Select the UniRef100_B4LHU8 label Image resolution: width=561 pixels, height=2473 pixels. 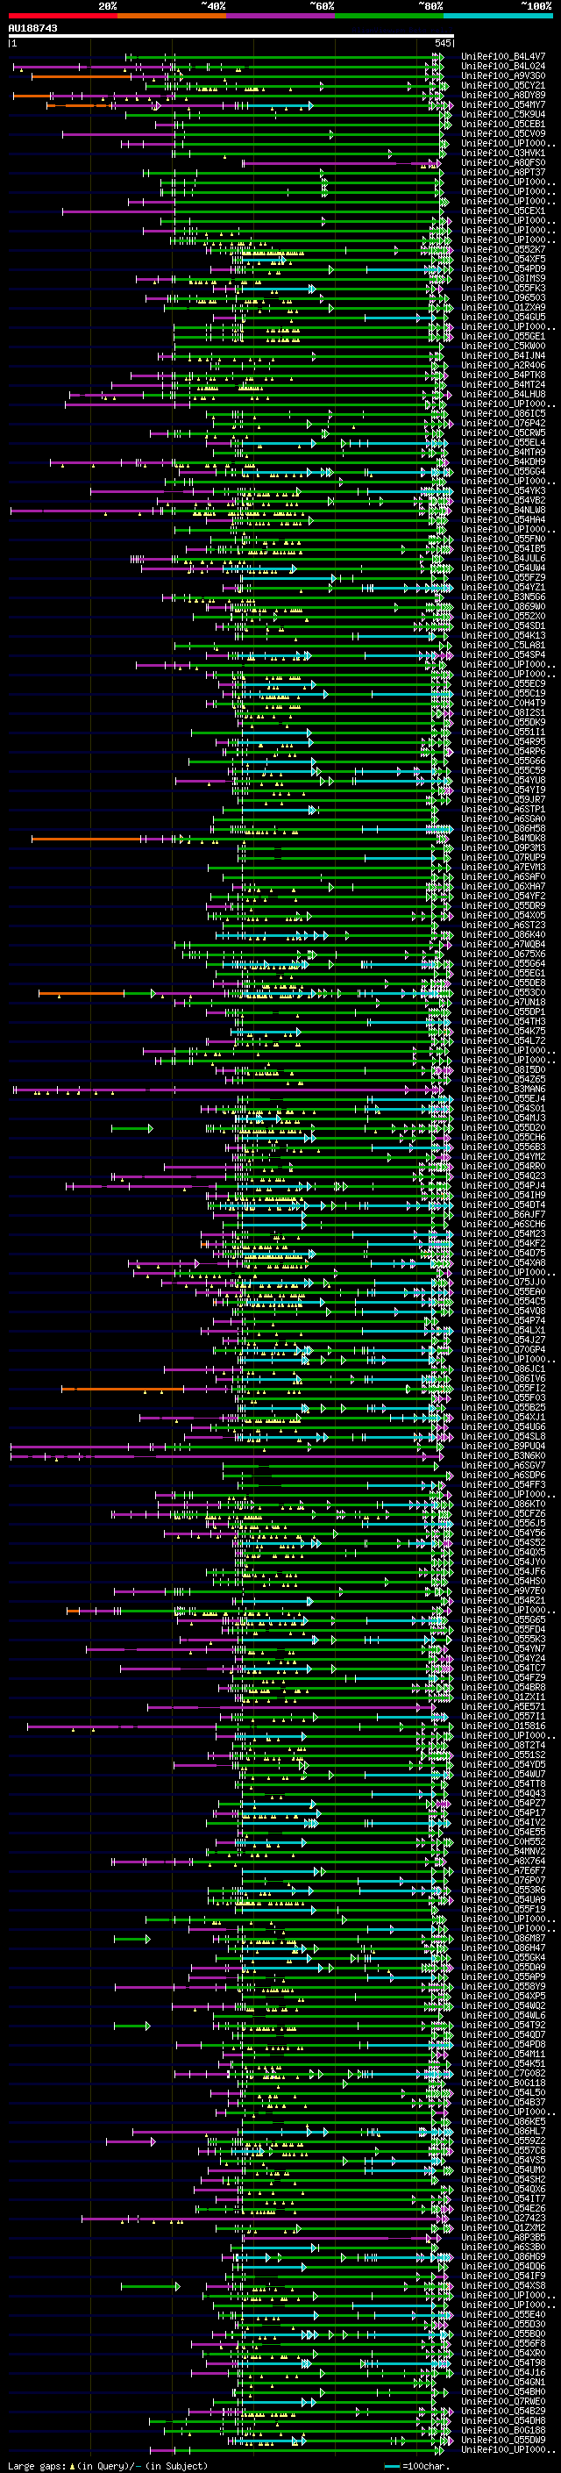(503, 395)
